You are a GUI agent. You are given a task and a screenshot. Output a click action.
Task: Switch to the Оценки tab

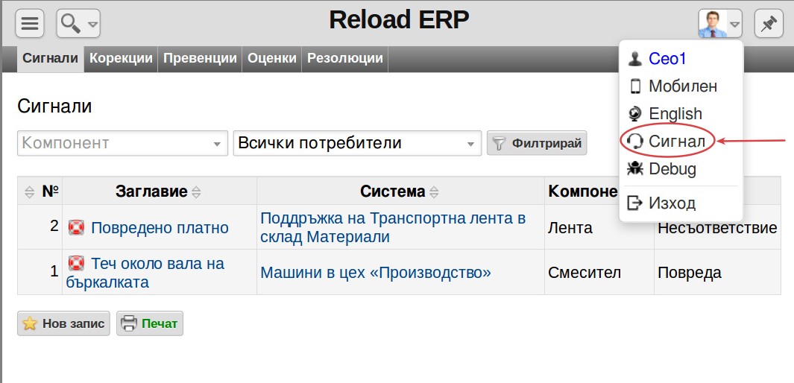click(x=272, y=58)
